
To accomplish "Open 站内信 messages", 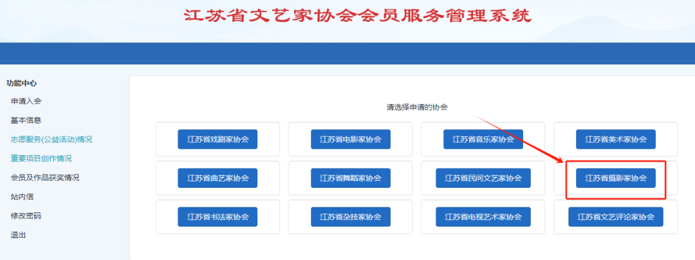I will pos(22,197).
